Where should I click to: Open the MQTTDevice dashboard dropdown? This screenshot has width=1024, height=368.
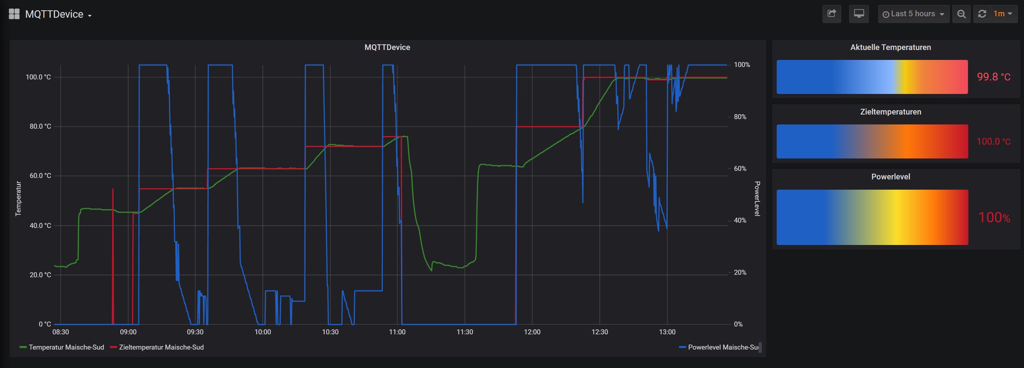click(x=58, y=15)
